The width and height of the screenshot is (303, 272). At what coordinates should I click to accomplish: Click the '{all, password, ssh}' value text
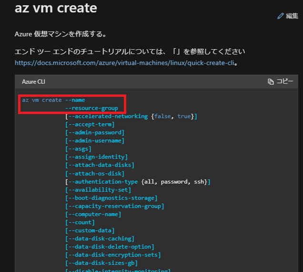point(174,182)
